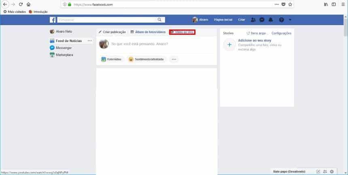The image size is (348, 175).
Task: Open the Firefox hamburger menu
Action: click(343, 4)
